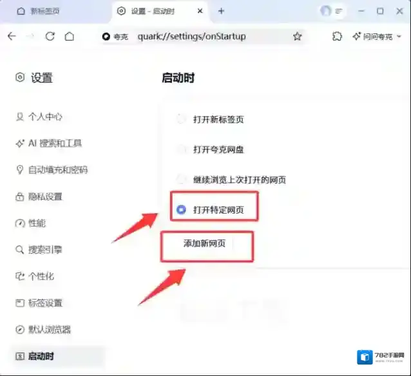Image resolution: width=411 pixels, height=376 pixels.
Task: Open 隐私设置 in the sidebar
Action: click(44, 196)
